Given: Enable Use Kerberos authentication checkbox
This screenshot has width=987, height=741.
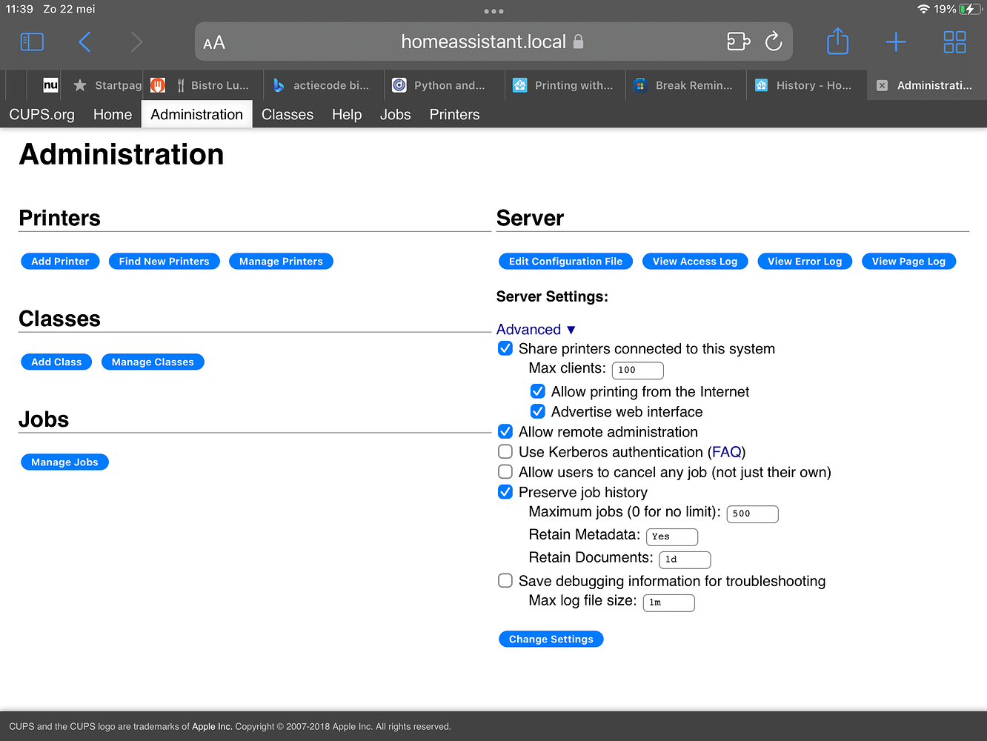Looking at the screenshot, I should (x=505, y=452).
